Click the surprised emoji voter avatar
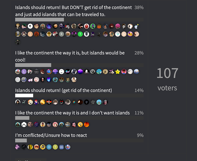 click(80, 125)
